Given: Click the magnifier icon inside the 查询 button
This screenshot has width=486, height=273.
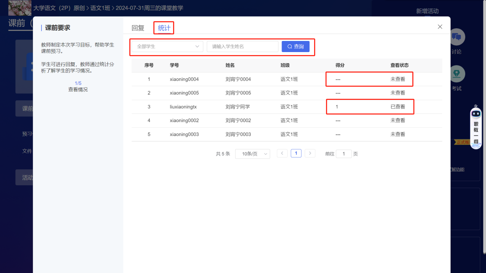Looking at the screenshot, I should coord(290,46).
